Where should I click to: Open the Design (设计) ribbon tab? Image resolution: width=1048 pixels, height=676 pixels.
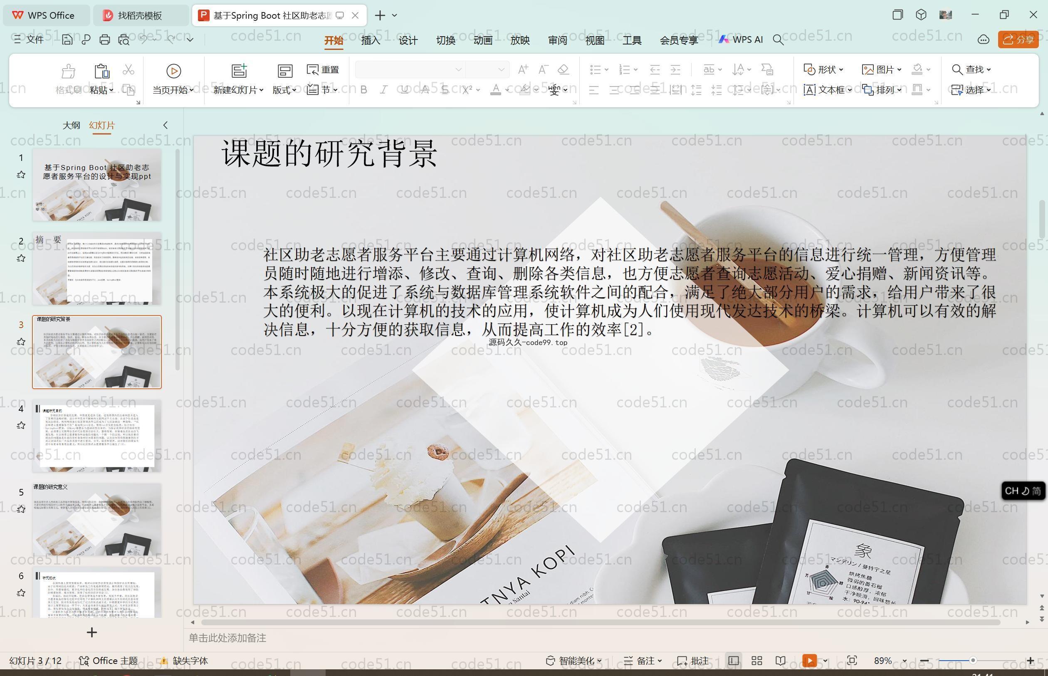(x=408, y=40)
